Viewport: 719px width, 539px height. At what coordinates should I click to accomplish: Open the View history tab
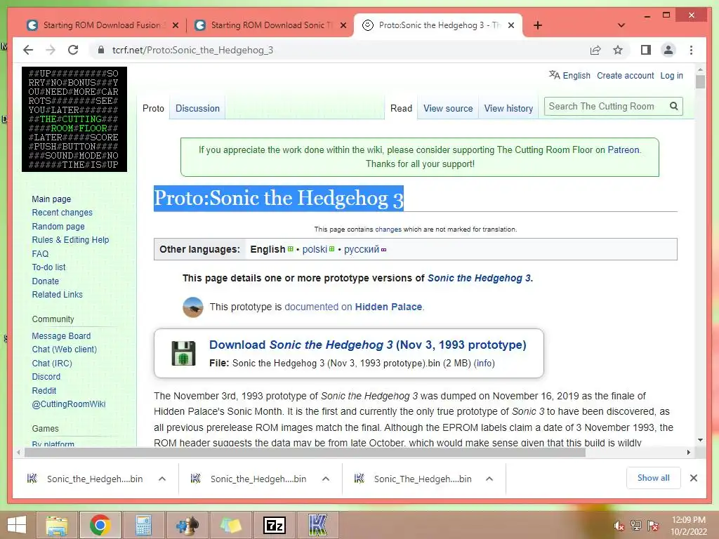point(508,108)
